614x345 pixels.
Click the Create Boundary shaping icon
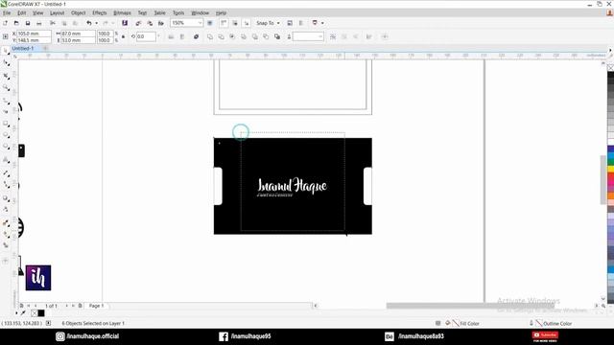click(277, 36)
